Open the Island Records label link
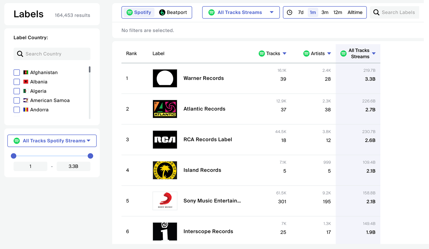This screenshot has width=429, height=249. click(x=202, y=170)
